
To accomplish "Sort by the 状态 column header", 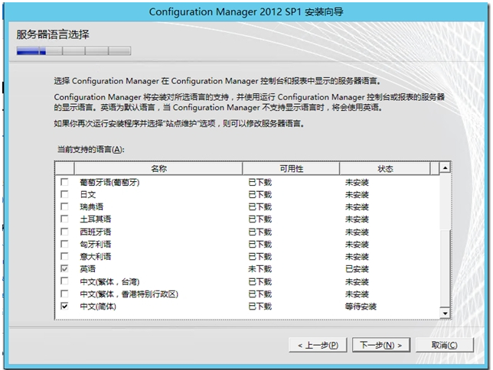I will point(385,168).
